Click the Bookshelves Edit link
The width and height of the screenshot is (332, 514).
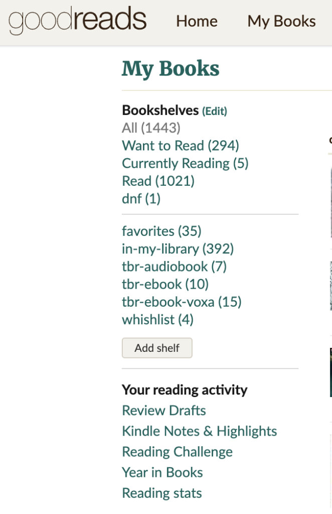(x=215, y=111)
